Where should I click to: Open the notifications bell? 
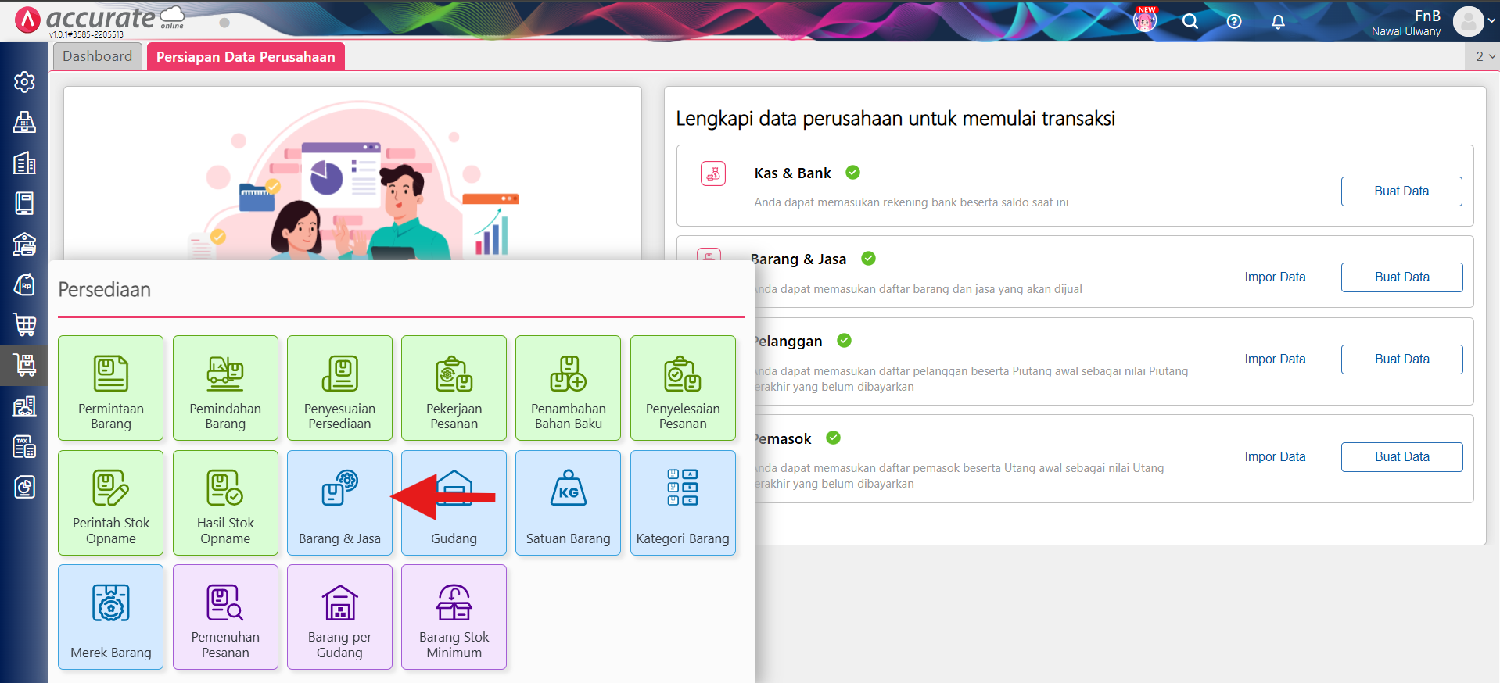point(1278,21)
